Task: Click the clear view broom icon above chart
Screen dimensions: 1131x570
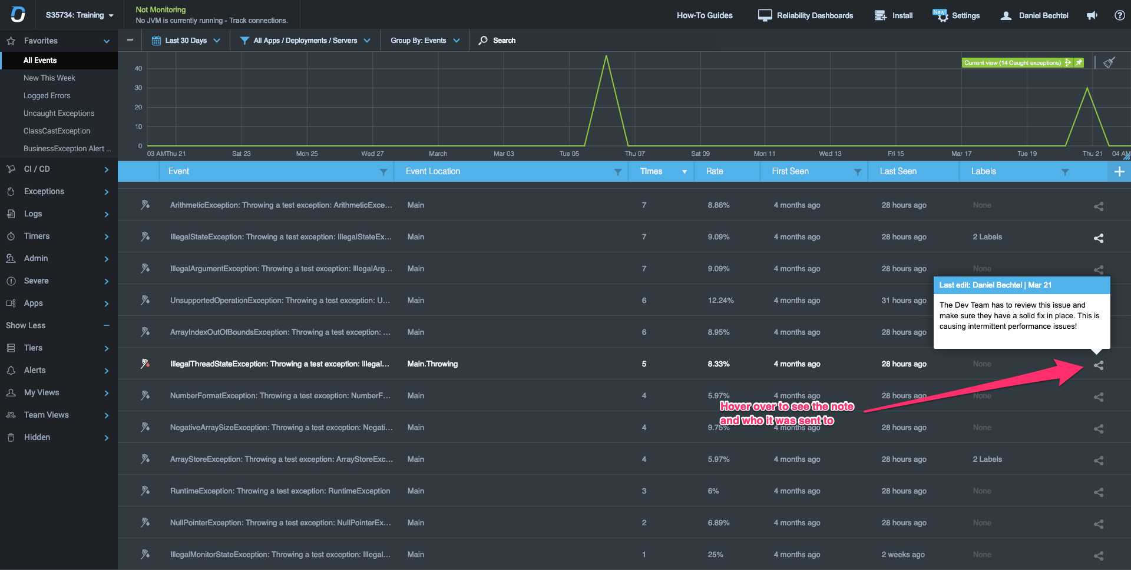Action: tap(1109, 62)
